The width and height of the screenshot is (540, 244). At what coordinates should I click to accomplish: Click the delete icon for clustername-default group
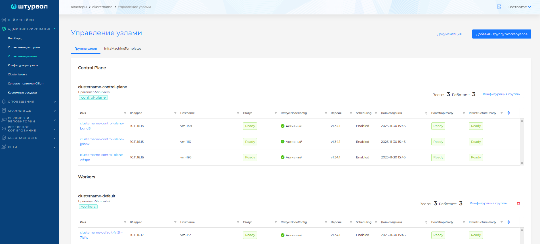point(518,203)
